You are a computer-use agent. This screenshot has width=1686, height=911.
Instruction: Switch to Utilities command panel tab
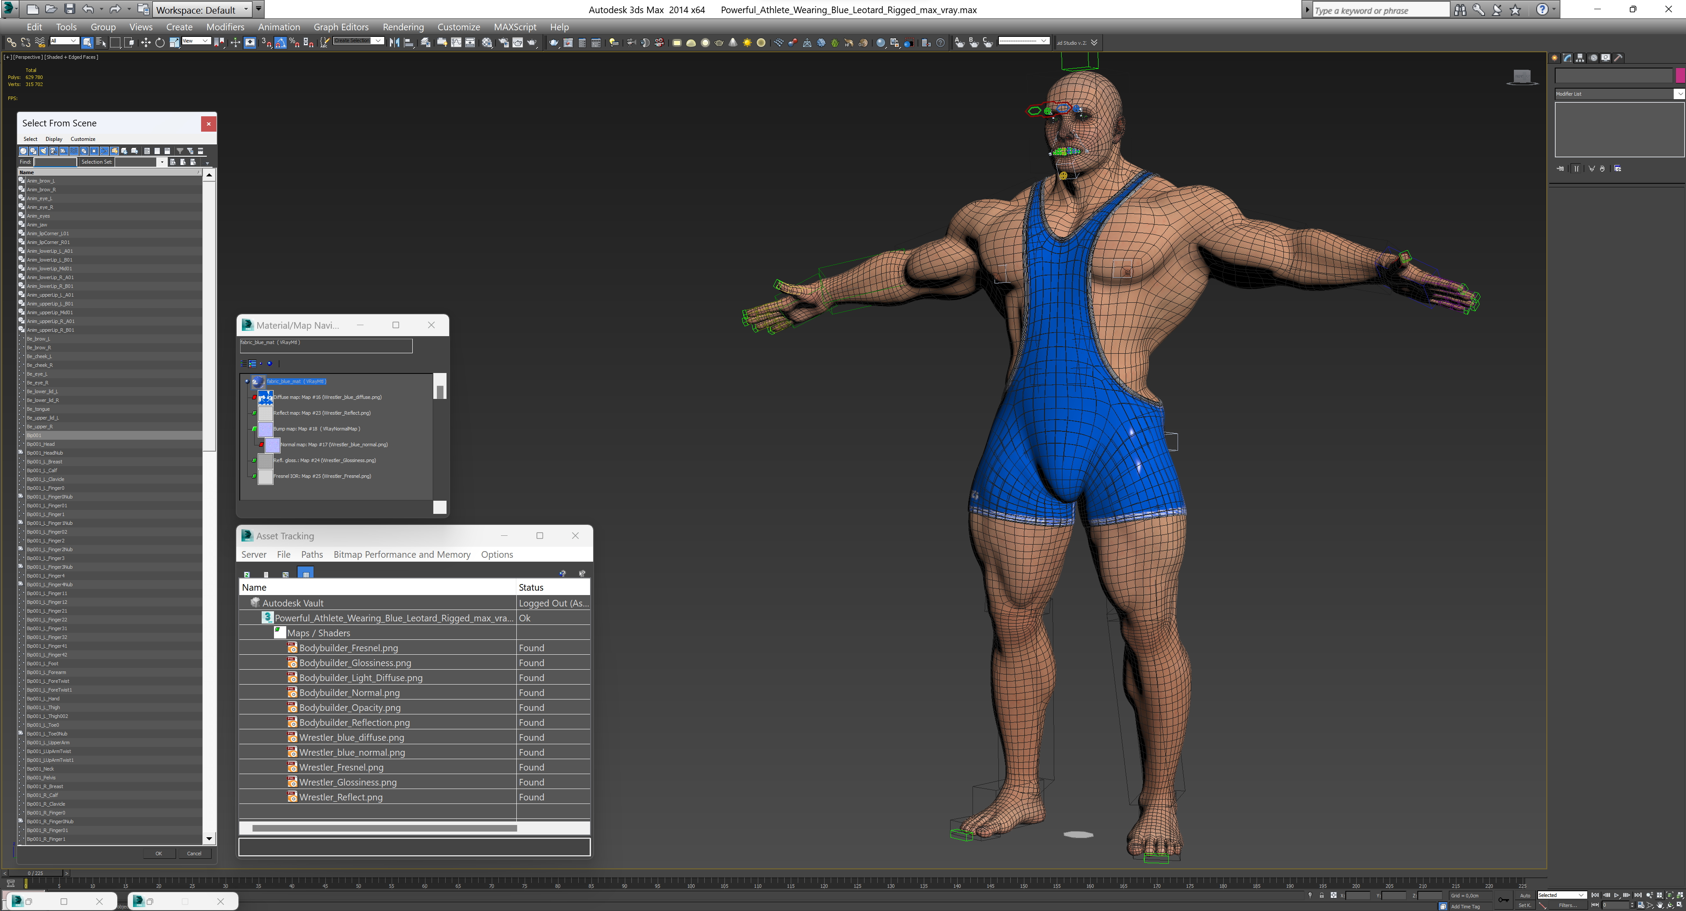(1618, 57)
